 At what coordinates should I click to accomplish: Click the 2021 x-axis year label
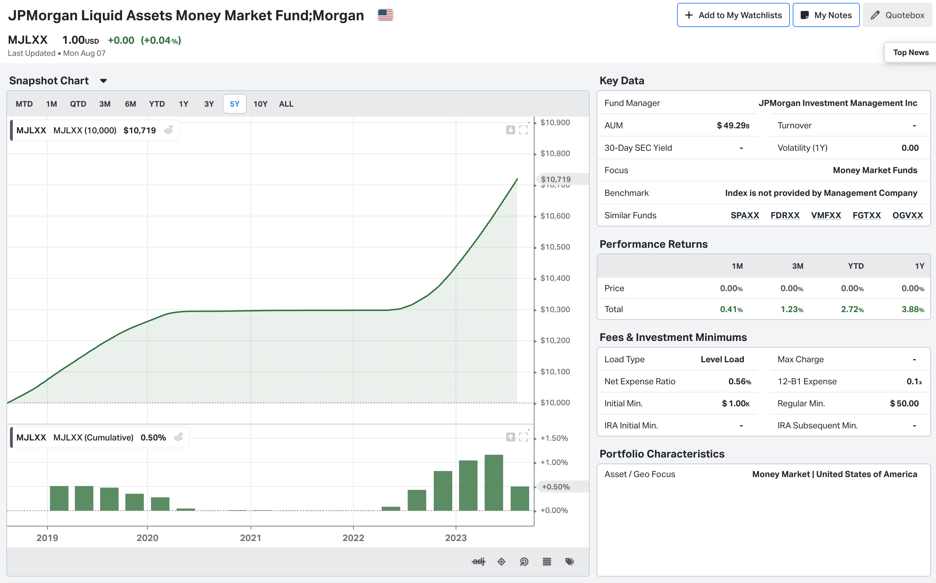pos(251,538)
